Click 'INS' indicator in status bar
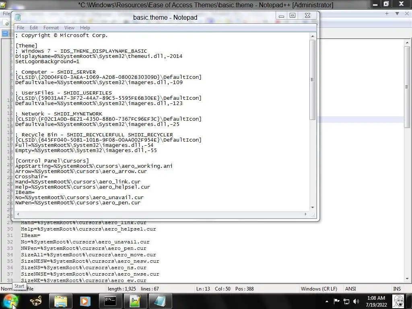This screenshot has height=309, width=412. pyautogui.click(x=397, y=289)
